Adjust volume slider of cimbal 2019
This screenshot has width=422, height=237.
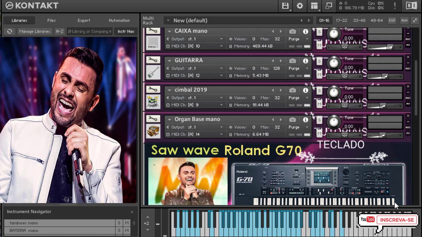tap(385, 106)
